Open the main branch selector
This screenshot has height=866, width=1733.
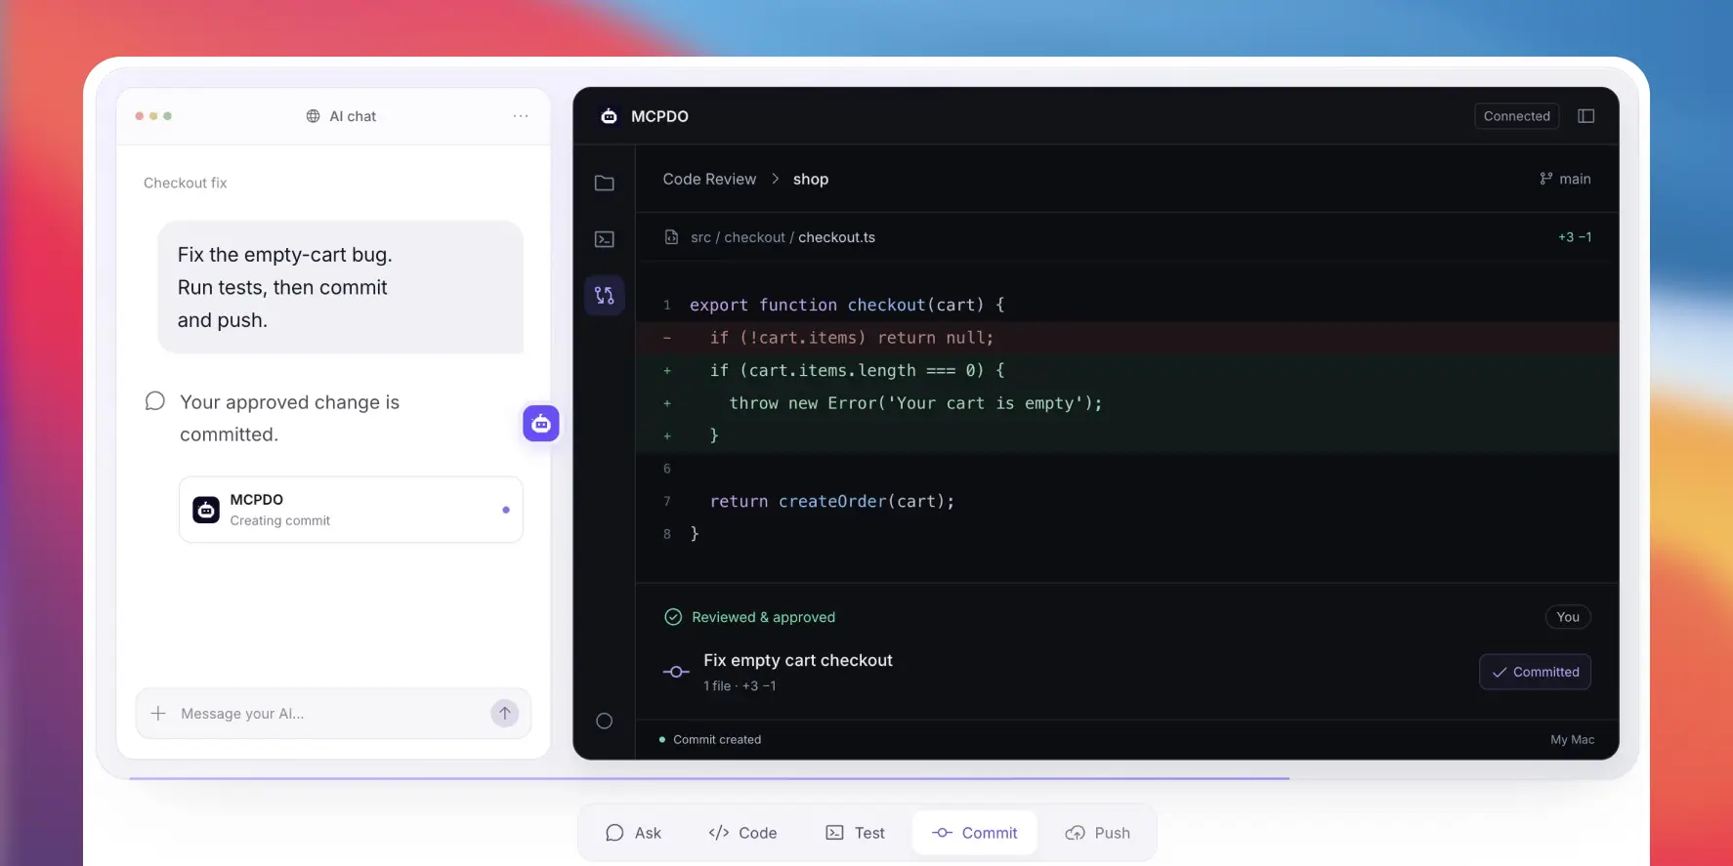[x=1565, y=179]
